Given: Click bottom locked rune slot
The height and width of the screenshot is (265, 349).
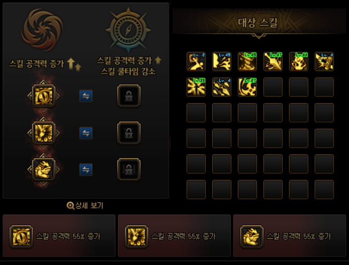Looking at the screenshot, I should point(129,169).
